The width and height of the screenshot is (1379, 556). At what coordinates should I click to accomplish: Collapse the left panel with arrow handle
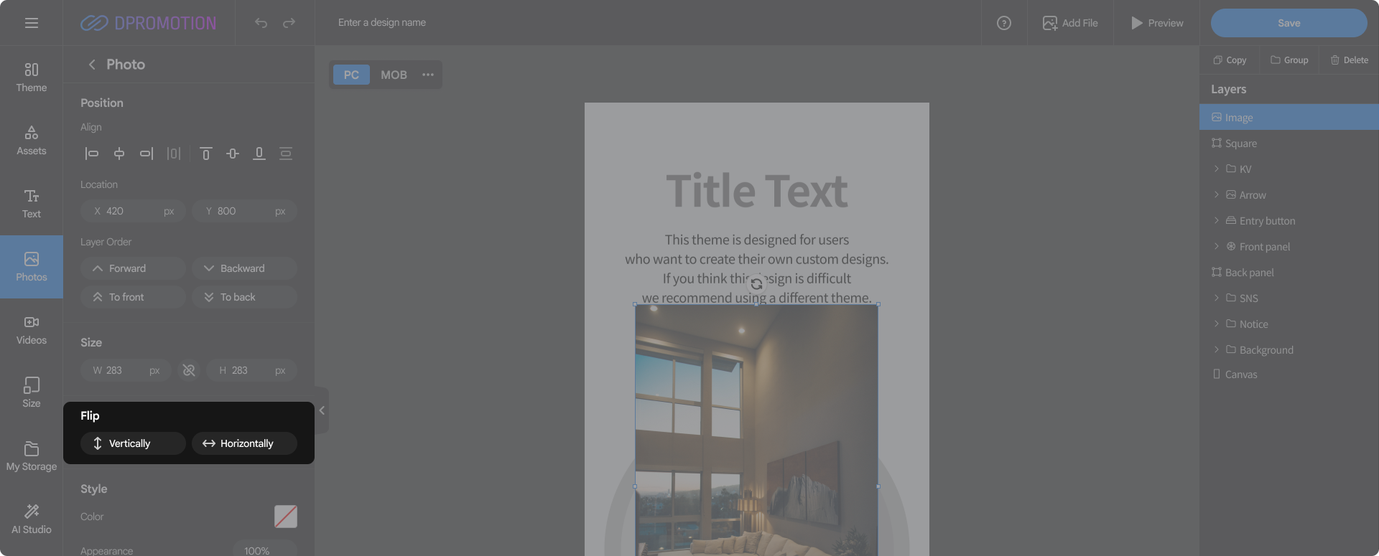coord(322,410)
